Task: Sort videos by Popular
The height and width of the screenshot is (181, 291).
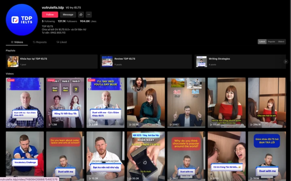Action: [271, 42]
